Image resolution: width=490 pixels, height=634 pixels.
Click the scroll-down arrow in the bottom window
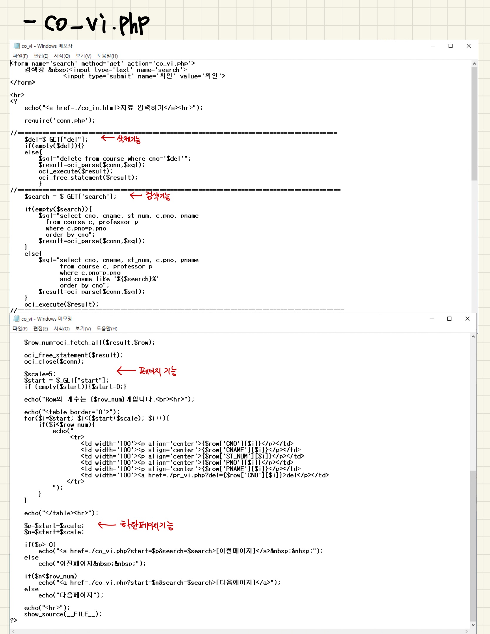pos(473,625)
